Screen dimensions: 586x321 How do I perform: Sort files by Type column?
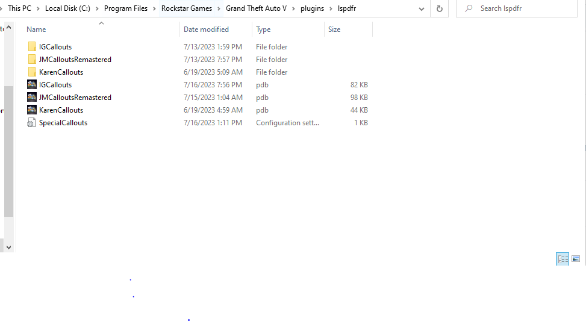tap(263, 30)
